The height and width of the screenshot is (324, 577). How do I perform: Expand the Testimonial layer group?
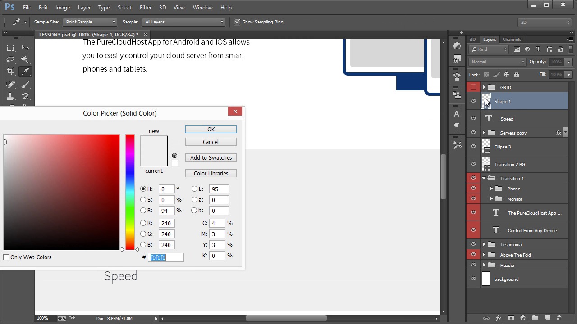[x=484, y=244]
